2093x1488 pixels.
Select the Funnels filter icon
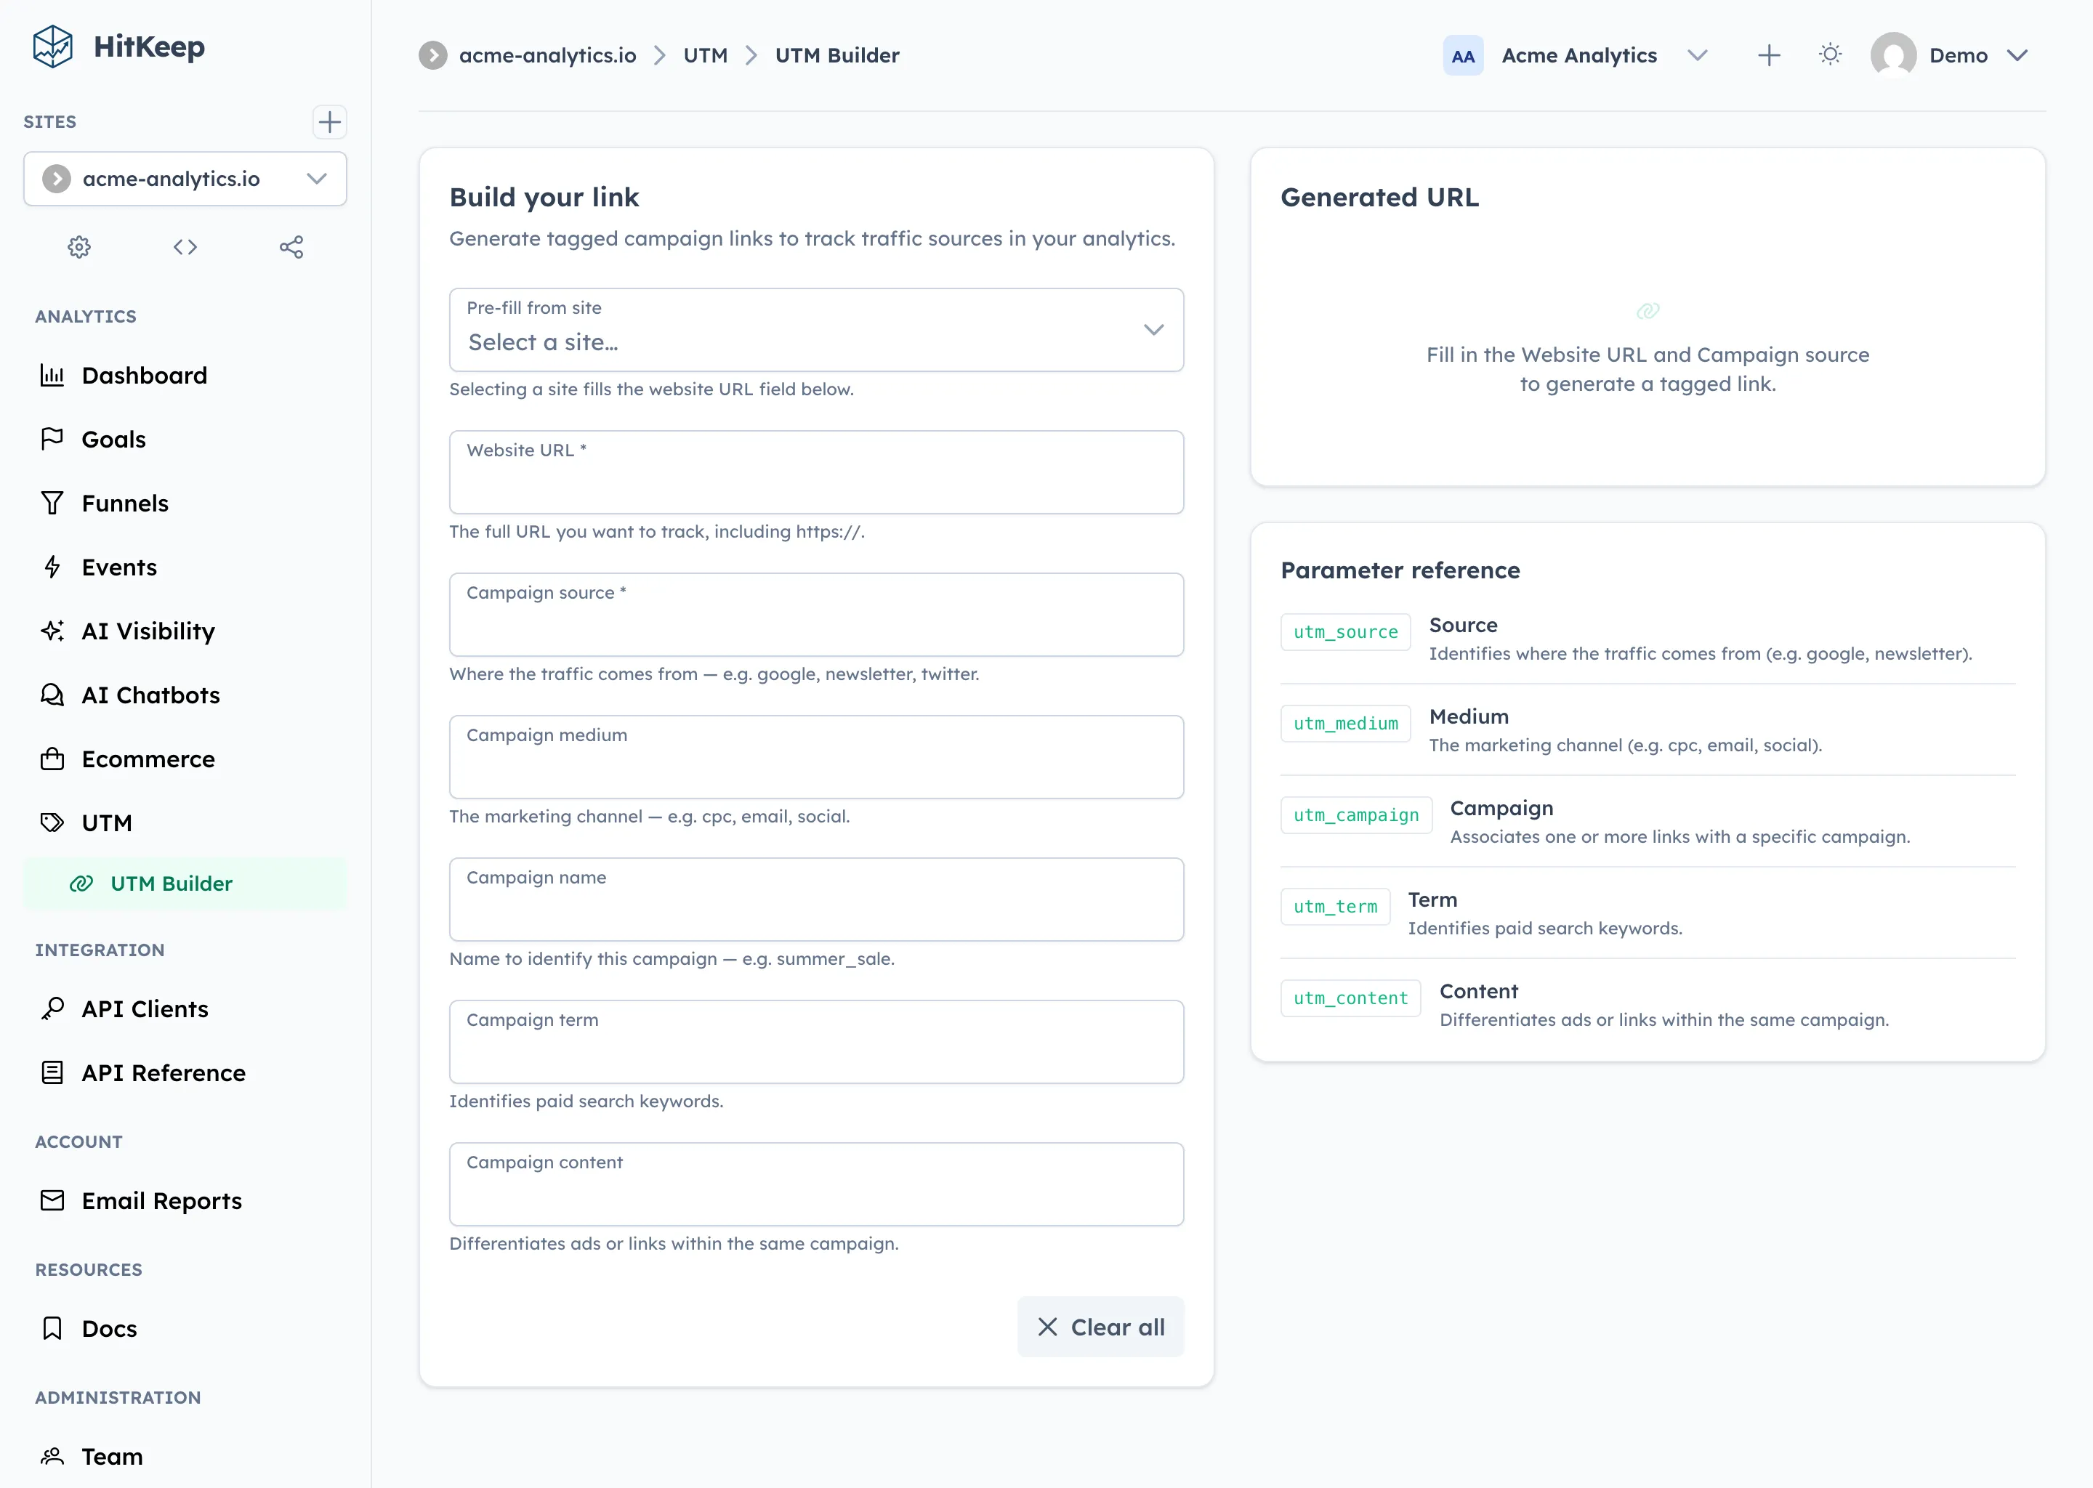click(x=52, y=503)
